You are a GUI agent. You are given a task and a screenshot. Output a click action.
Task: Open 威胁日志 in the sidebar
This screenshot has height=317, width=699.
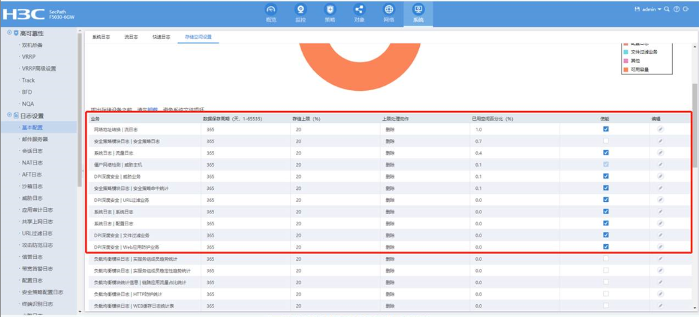click(x=33, y=198)
